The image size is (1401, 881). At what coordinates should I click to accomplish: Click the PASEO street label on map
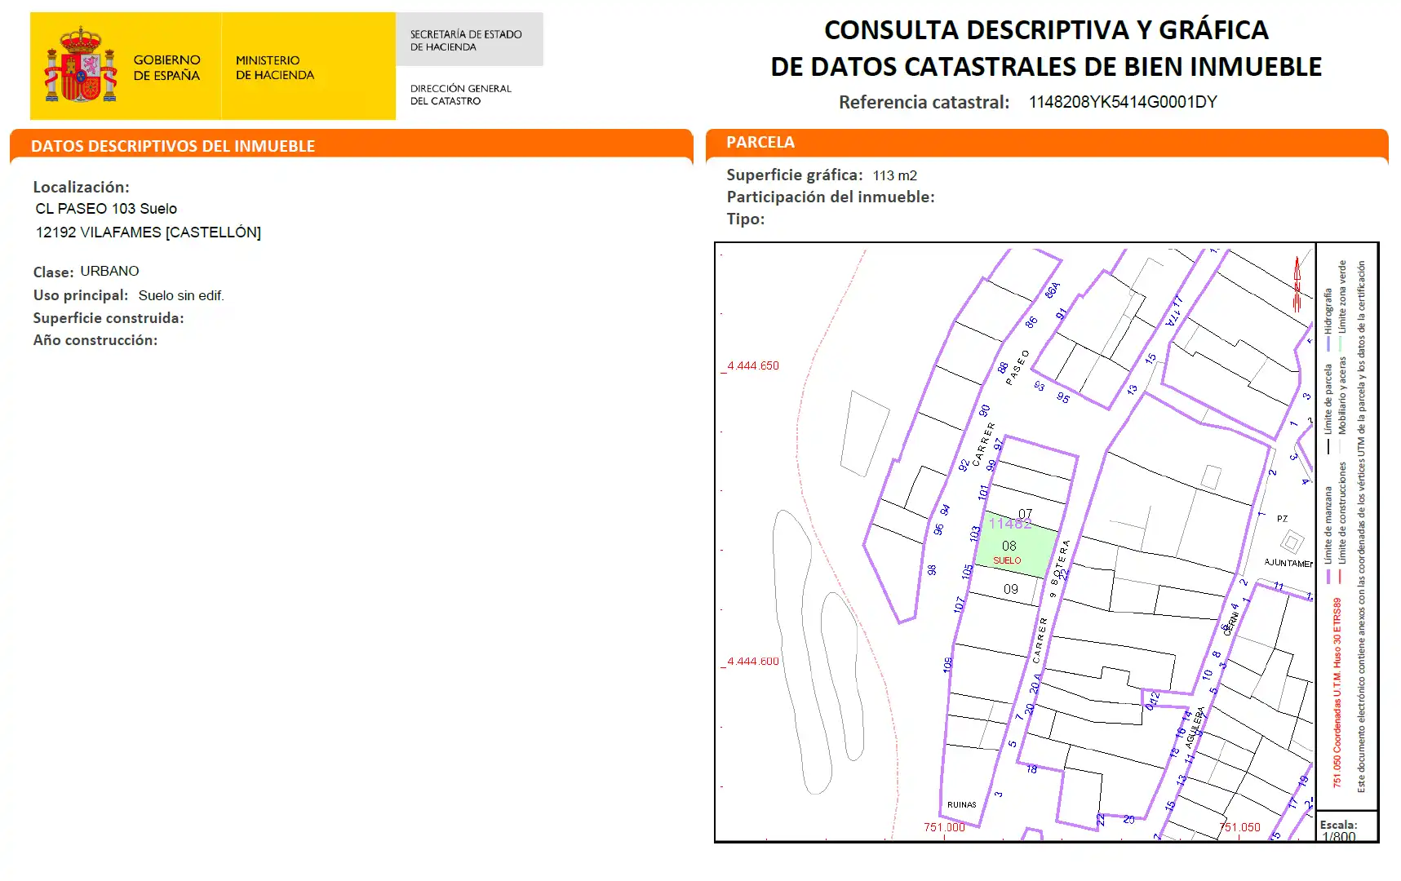(1017, 367)
